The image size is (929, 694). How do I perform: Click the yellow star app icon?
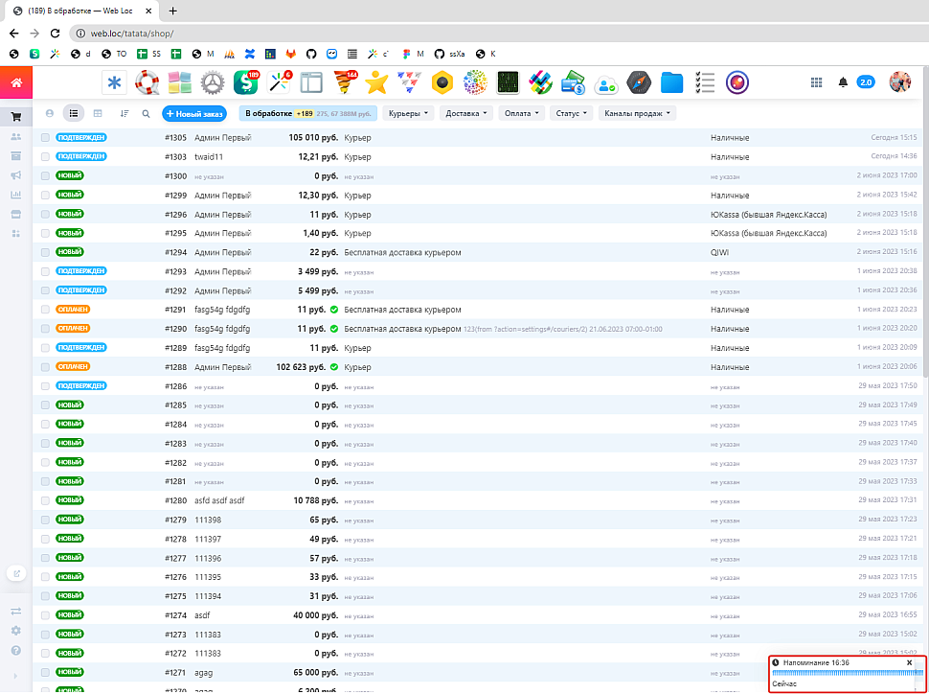click(x=376, y=82)
